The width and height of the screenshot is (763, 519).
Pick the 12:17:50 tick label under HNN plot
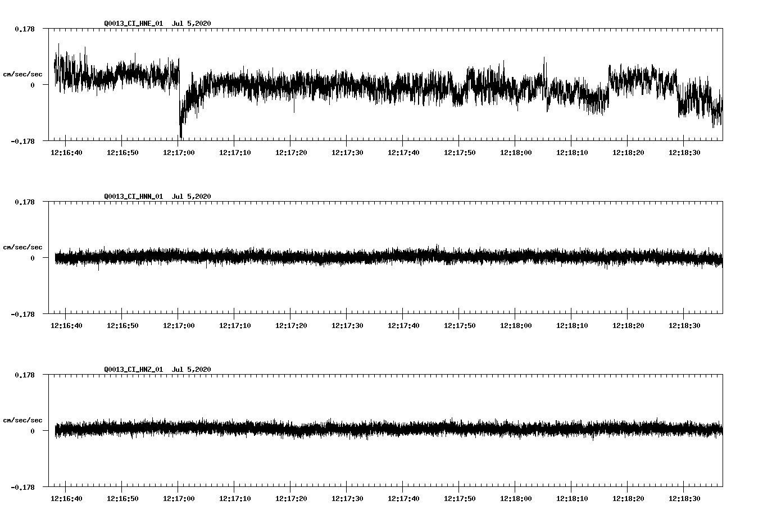click(x=460, y=326)
